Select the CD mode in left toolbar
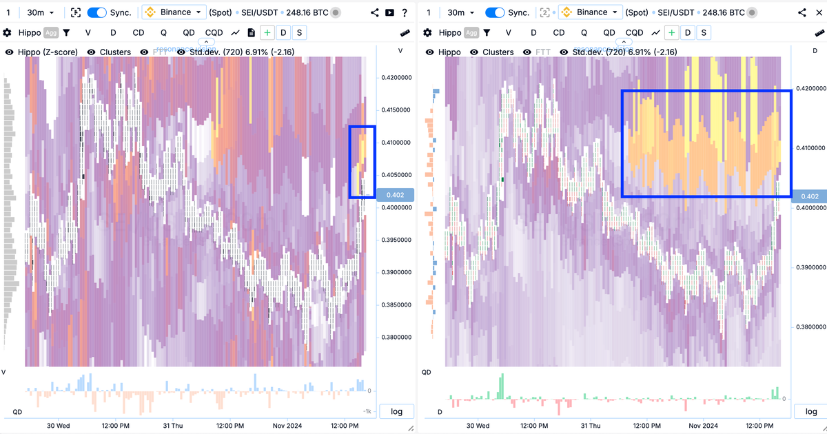This screenshot has height=434, width=827. tap(139, 32)
